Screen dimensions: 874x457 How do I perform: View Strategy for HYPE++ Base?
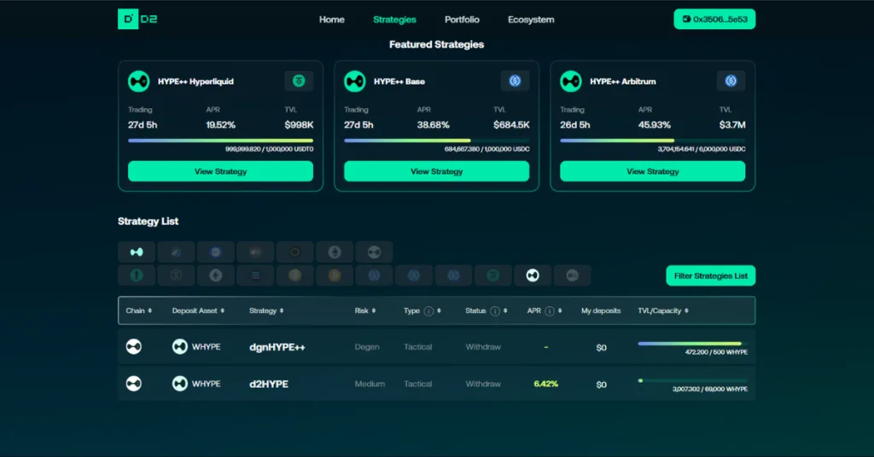pyautogui.click(x=436, y=171)
